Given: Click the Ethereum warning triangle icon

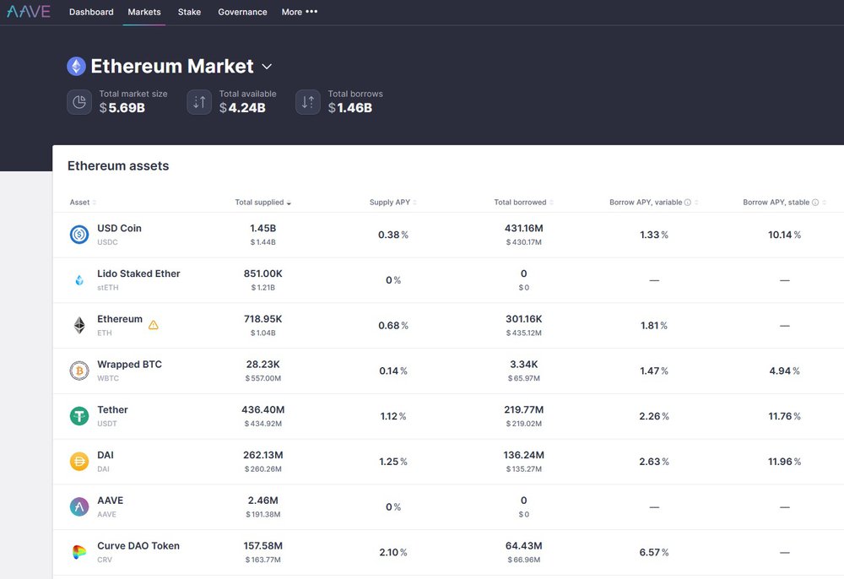Looking at the screenshot, I should pos(153,324).
